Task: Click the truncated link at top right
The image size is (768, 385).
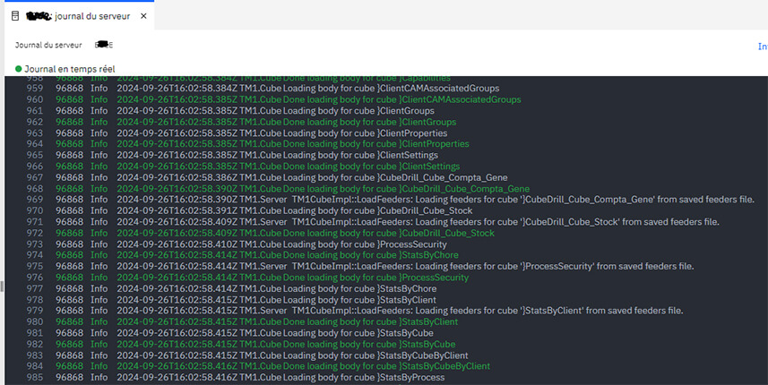Action: [762, 46]
